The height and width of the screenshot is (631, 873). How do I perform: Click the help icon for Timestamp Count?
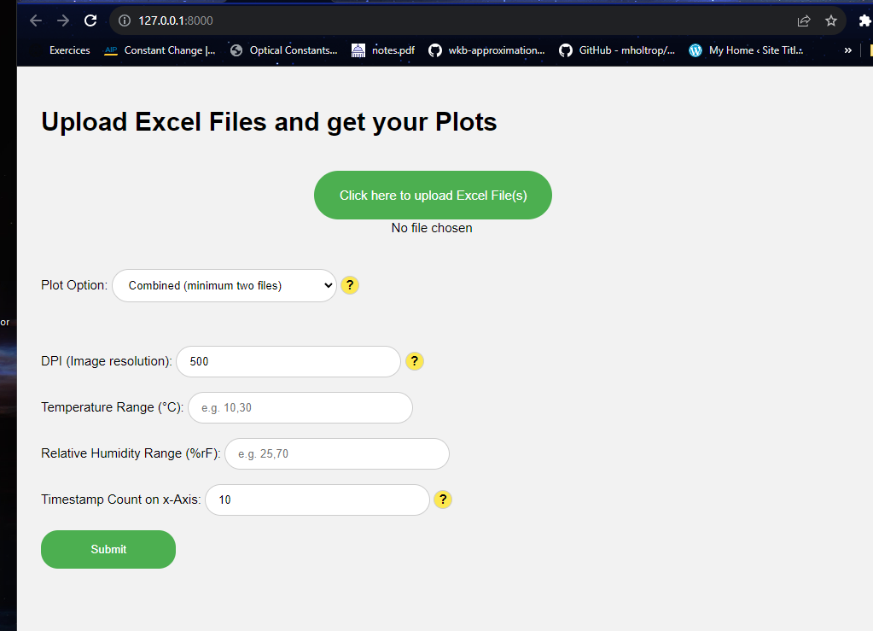tap(442, 500)
